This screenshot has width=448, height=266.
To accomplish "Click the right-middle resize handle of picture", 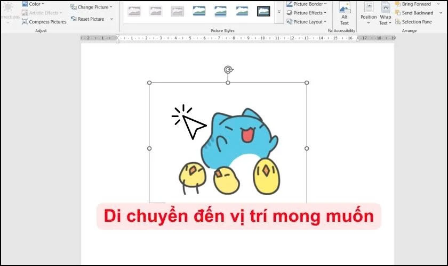I will point(307,148).
